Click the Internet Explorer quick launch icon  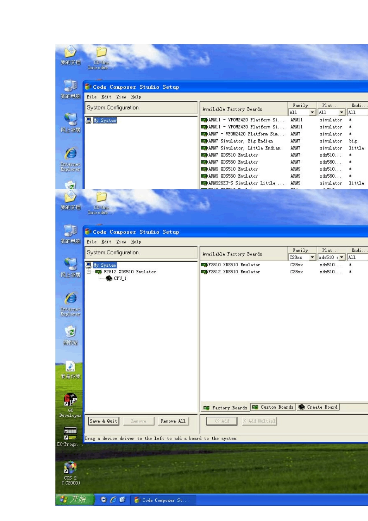pos(113,500)
